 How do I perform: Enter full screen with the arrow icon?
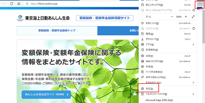pos(193,17)
